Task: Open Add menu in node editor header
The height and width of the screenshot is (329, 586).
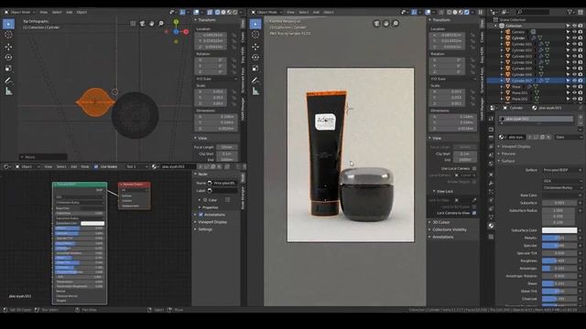Action: [74, 166]
